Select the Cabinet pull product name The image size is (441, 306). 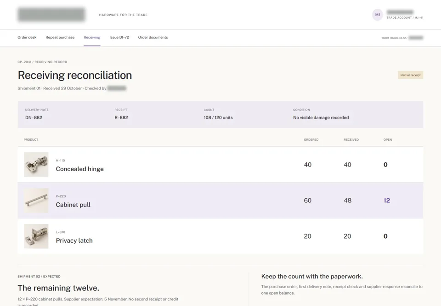point(73,205)
